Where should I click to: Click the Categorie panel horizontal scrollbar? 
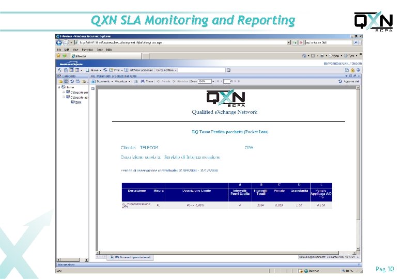coord(72,260)
